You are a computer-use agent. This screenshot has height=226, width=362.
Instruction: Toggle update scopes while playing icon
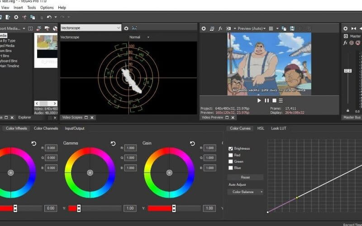click(134, 28)
